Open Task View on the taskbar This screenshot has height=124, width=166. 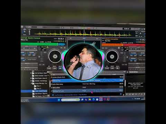click(82, 100)
